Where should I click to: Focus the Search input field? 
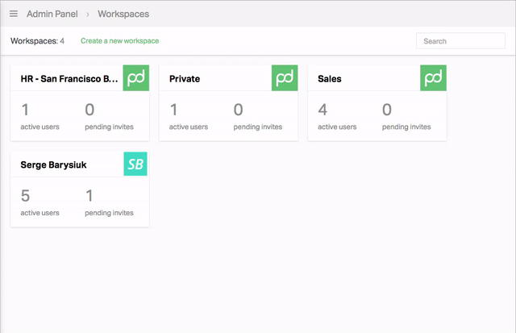(460, 41)
